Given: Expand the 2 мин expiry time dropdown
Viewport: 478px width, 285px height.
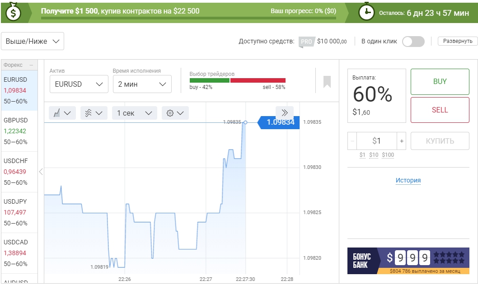Looking at the screenshot, I should (x=142, y=84).
